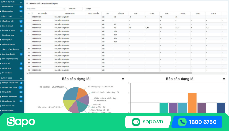Open 'Yêu cầu sản xuất' in sidebar

click(8, 21)
